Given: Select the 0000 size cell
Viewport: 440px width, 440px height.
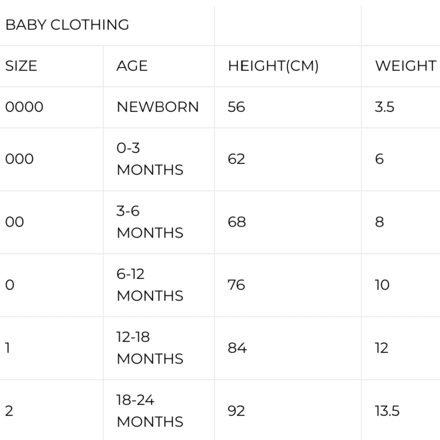Looking at the screenshot, I should click(24, 107).
